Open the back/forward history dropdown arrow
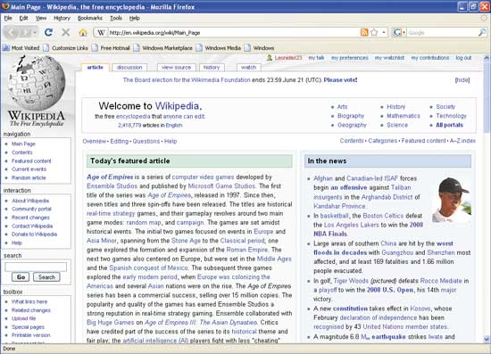This screenshot has height=354, width=491. pyautogui.click(x=35, y=32)
